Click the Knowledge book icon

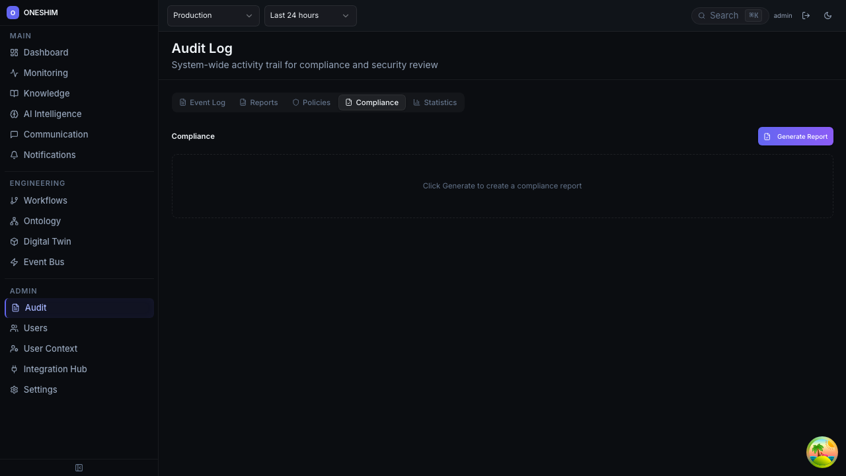(14, 93)
